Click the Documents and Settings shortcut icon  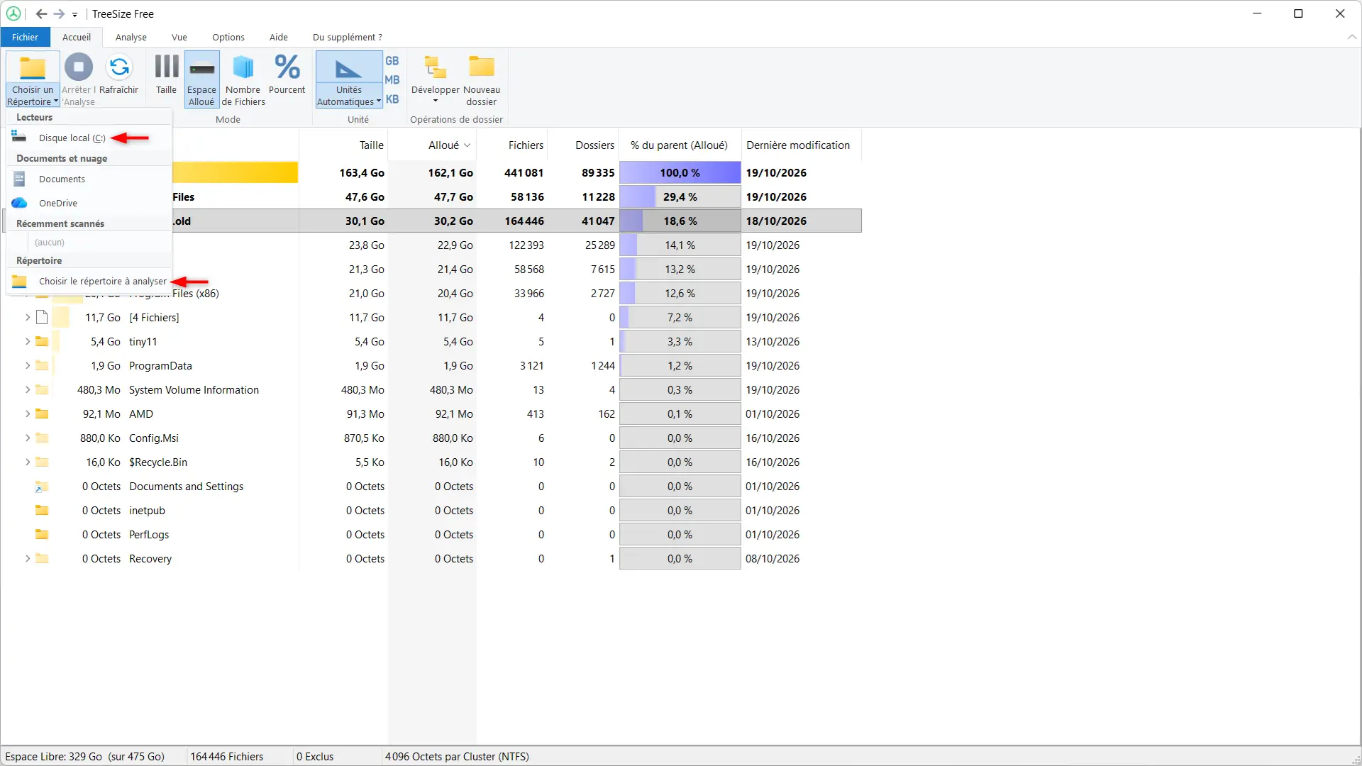coord(42,487)
